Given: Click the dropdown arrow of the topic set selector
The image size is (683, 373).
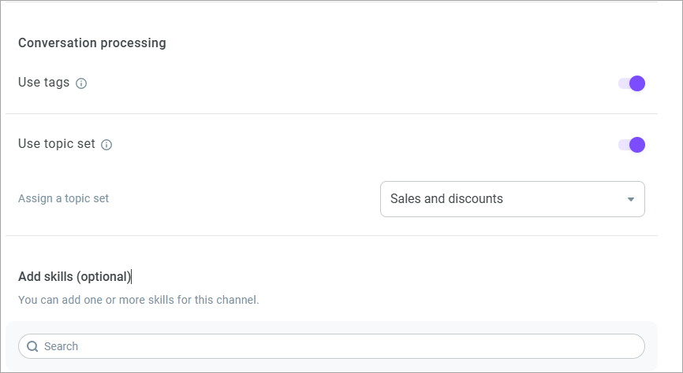Looking at the screenshot, I should point(630,200).
